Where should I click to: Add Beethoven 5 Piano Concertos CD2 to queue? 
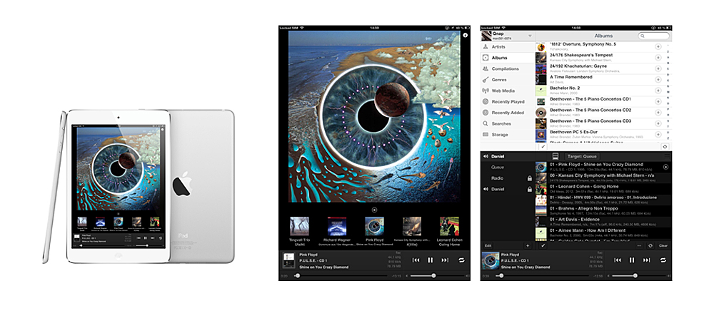[x=658, y=113]
